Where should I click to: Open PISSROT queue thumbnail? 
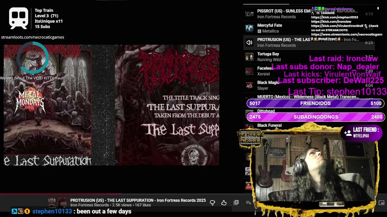point(249,14)
